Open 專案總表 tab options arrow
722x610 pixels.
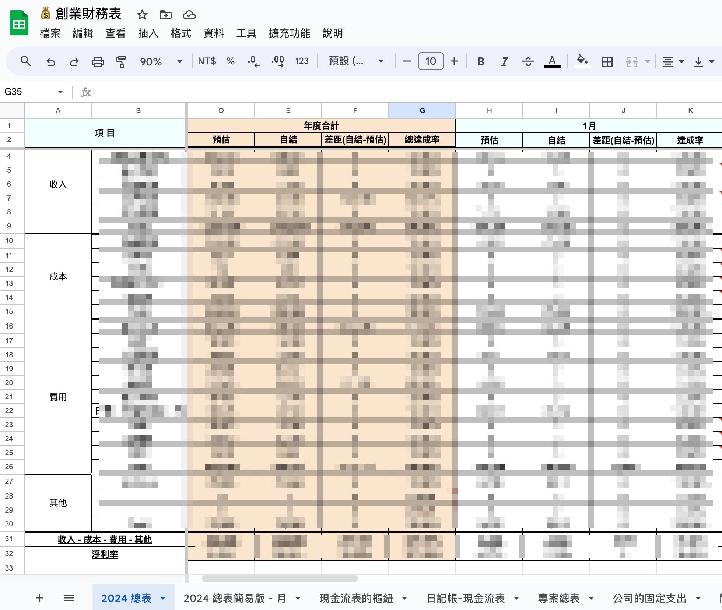click(x=591, y=598)
